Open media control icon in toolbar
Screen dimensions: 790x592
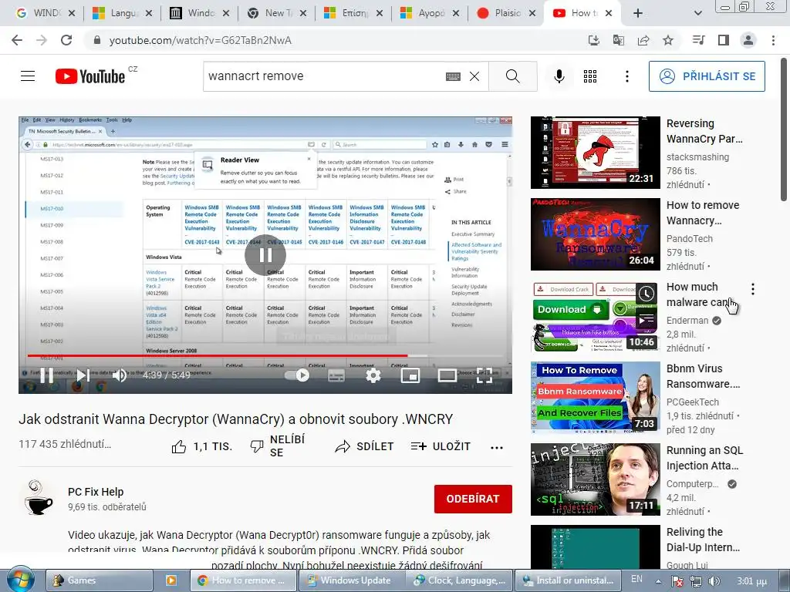point(698,40)
